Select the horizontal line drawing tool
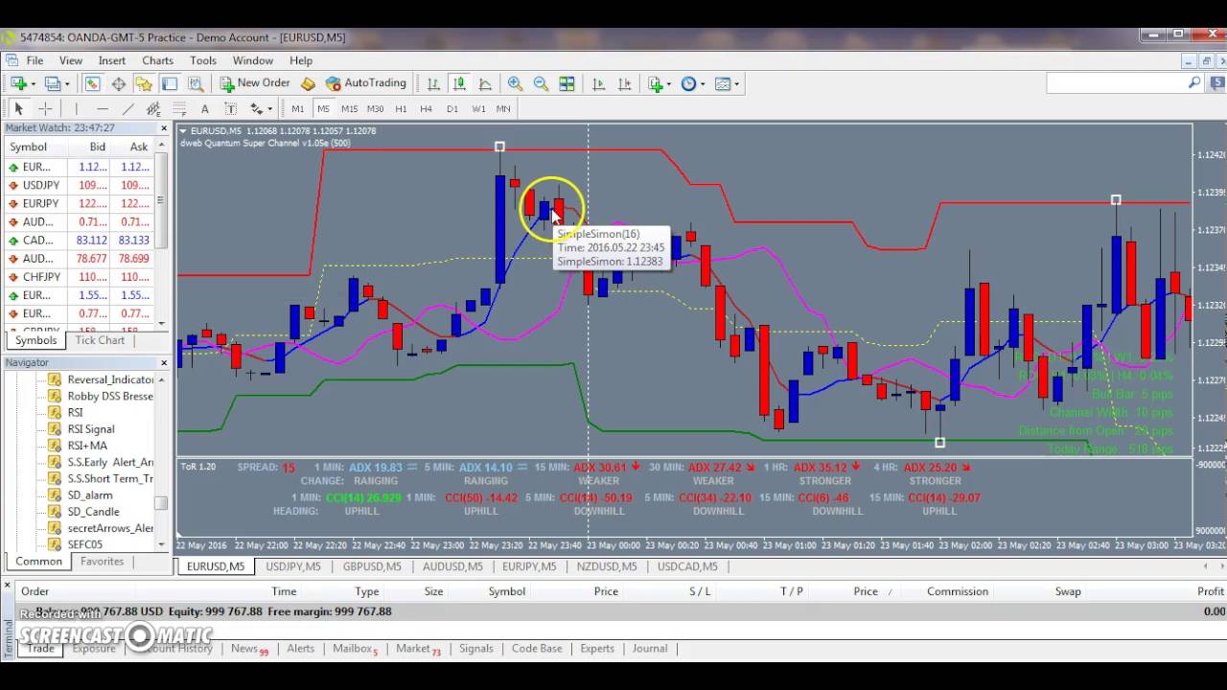1227x690 pixels. pyautogui.click(x=102, y=108)
